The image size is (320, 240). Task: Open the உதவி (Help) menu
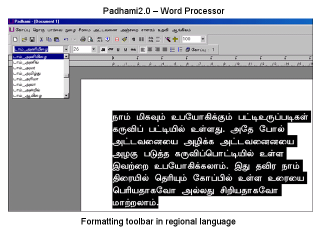pos(163,30)
